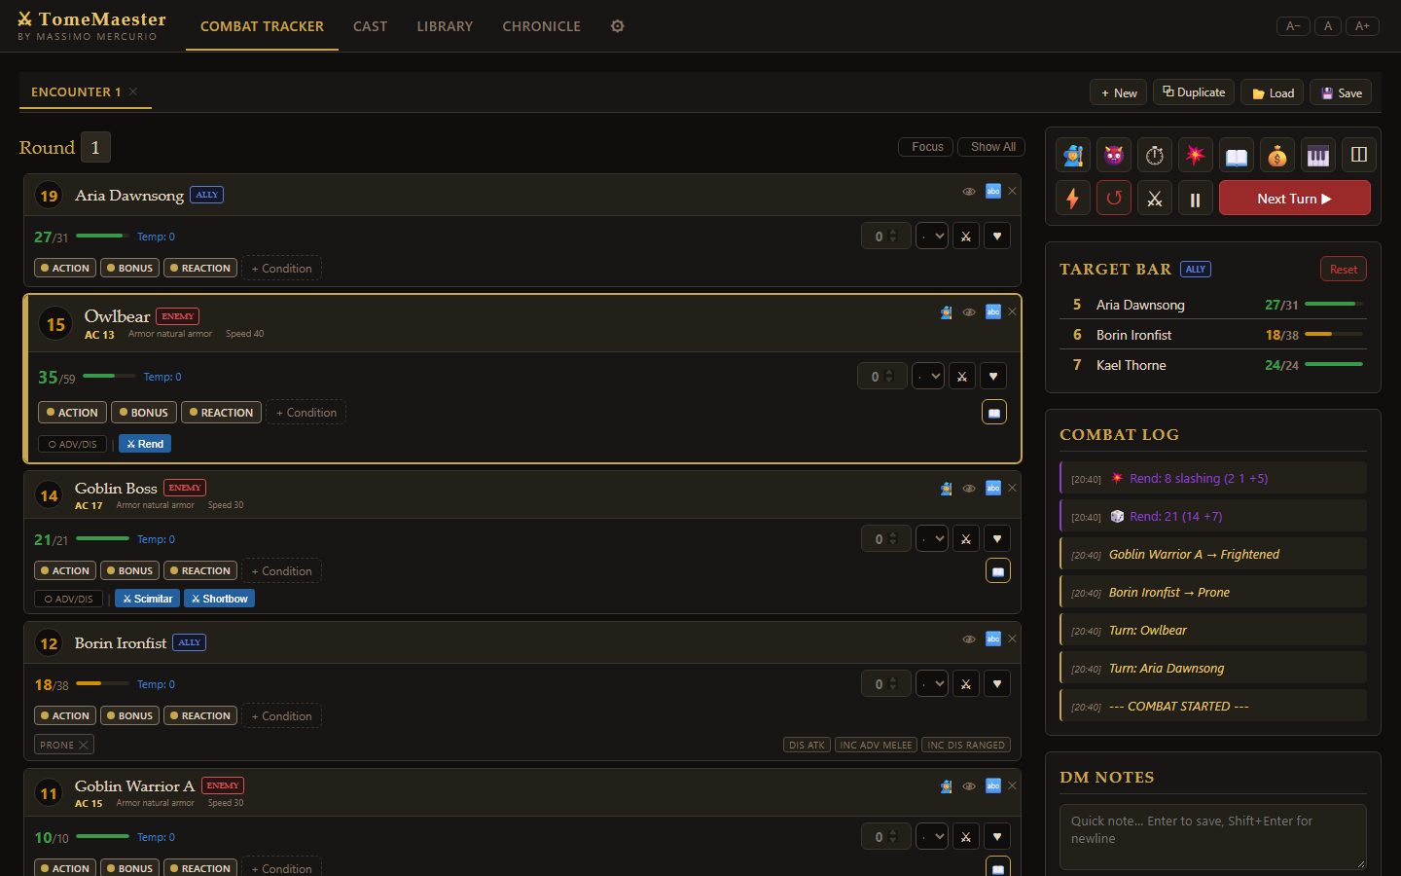Open the stopwatch timer tool
The width and height of the screenshot is (1401, 876).
pos(1155,155)
